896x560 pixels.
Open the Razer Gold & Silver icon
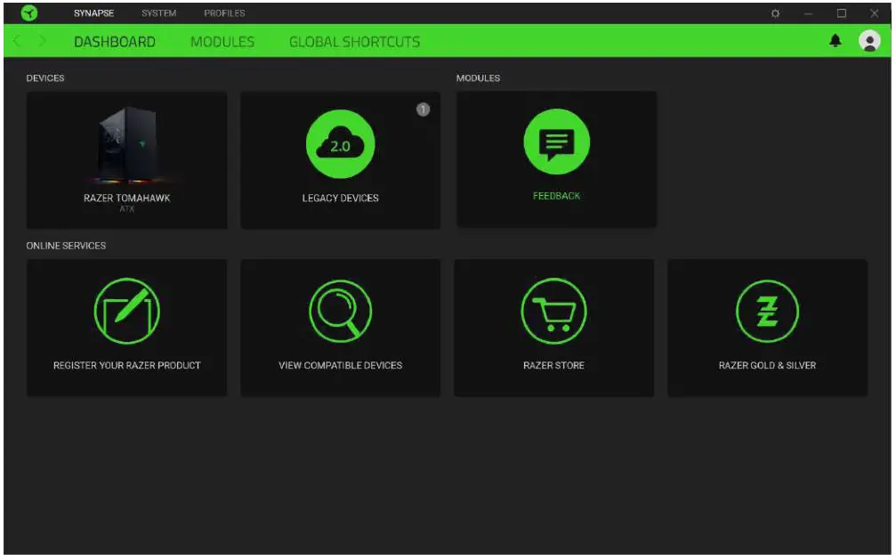click(x=768, y=312)
